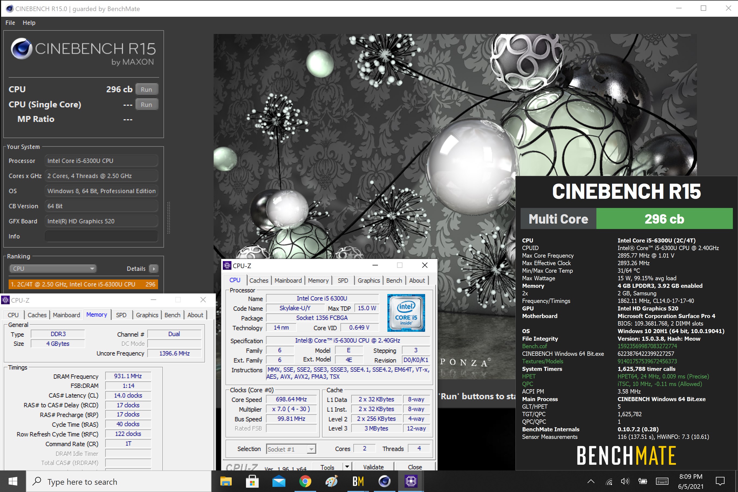Expand the Tools dropdown arrow in CPU-Z
The image size is (738, 492).
coord(347,467)
